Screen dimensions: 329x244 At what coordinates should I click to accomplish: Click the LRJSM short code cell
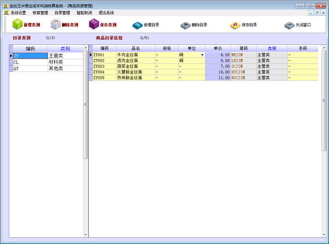coord(243,61)
